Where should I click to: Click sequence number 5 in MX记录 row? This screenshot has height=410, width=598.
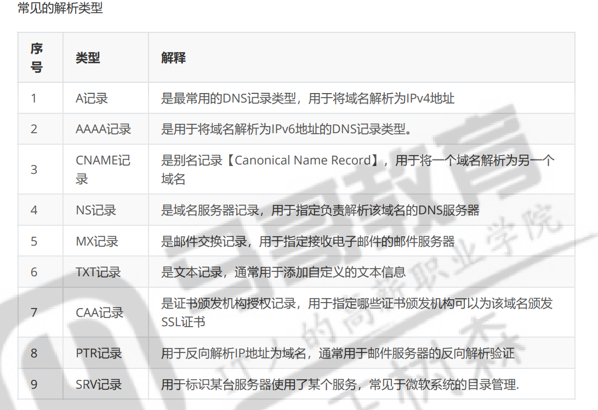click(34, 241)
